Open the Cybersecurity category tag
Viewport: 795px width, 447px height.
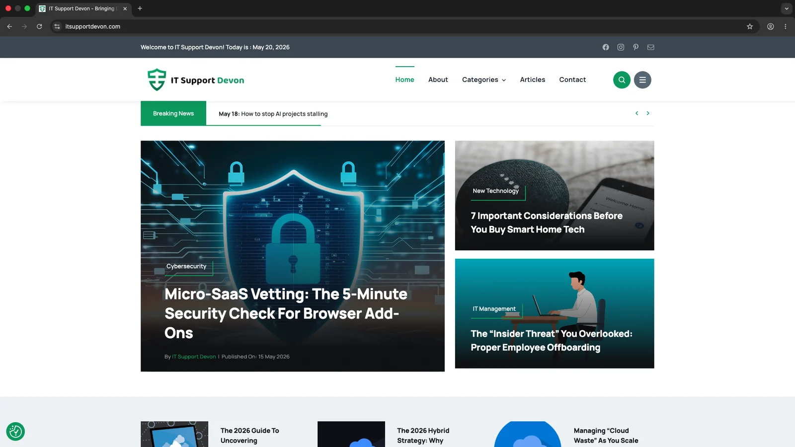click(x=186, y=266)
